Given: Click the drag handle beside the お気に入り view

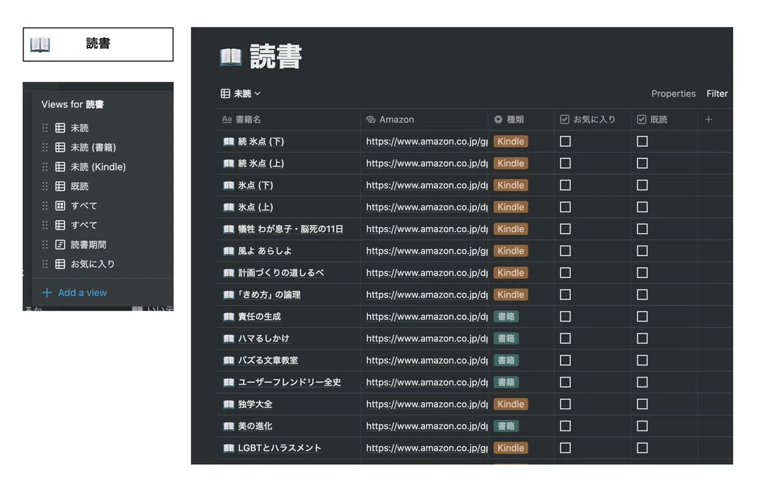Looking at the screenshot, I should [x=45, y=264].
